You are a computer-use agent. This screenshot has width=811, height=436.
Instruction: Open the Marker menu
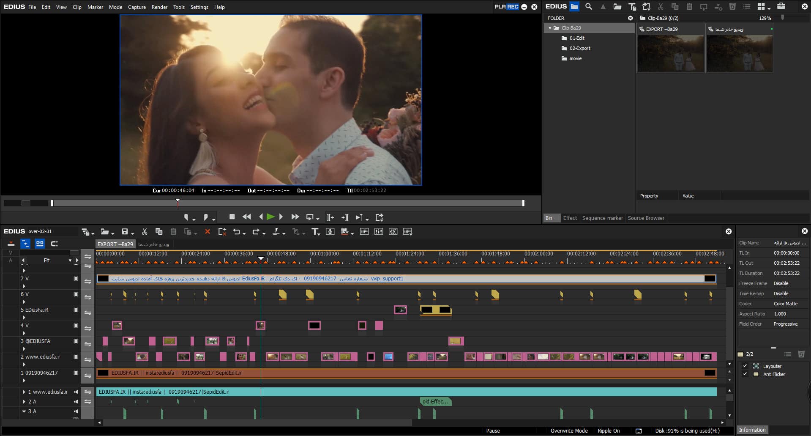coord(95,7)
